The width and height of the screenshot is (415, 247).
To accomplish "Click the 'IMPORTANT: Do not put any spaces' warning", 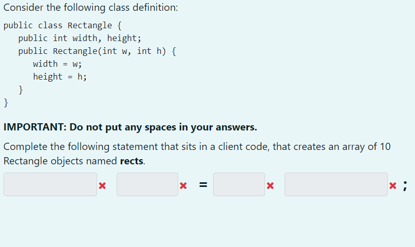I will tap(130, 127).
